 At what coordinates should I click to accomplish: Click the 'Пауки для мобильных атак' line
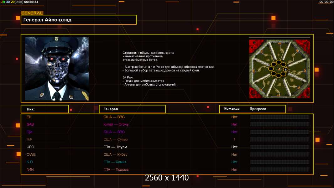(144, 81)
